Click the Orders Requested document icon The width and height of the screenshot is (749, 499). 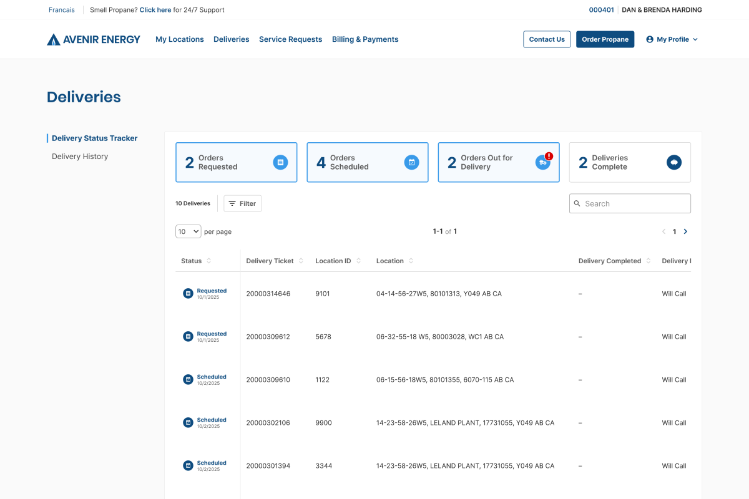(x=280, y=162)
